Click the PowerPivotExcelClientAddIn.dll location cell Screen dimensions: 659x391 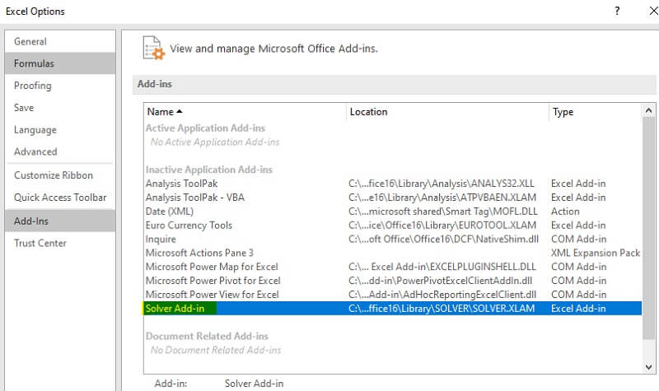(441, 281)
